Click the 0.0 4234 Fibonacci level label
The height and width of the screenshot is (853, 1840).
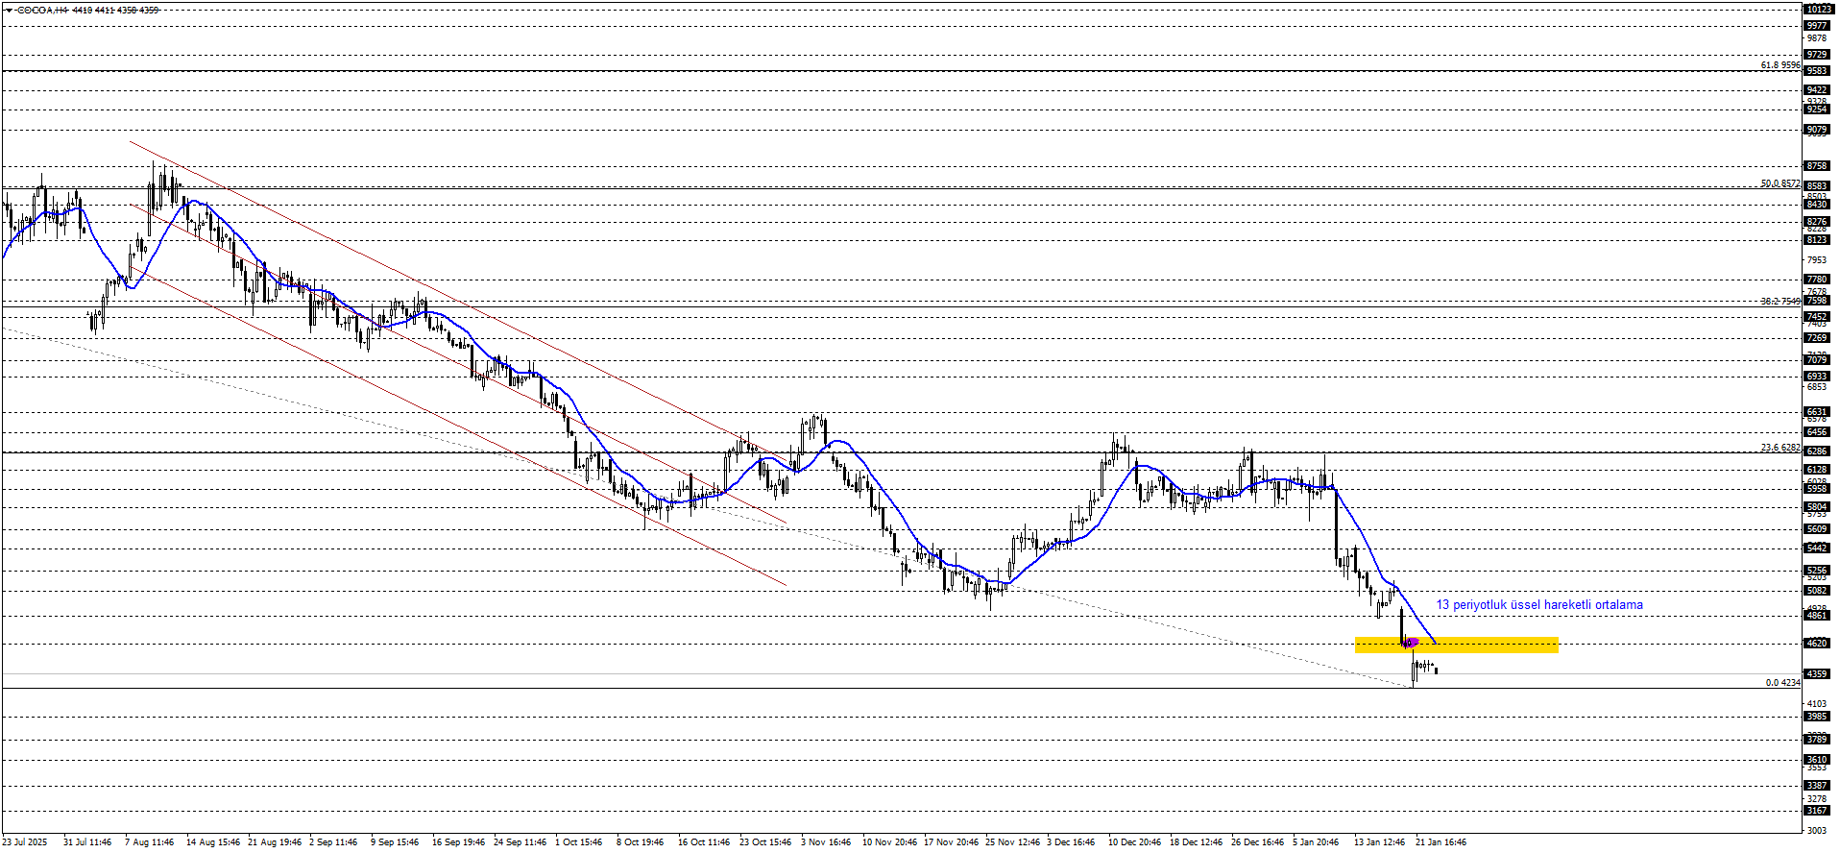coord(1782,683)
